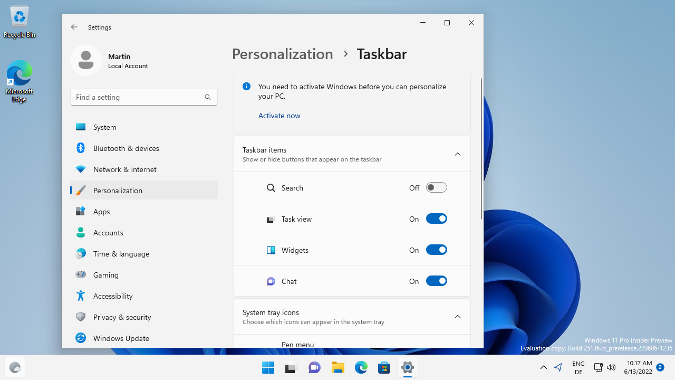Collapse the Taskbar items section
The width and height of the screenshot is (675, 380).
tap(457, 154)
